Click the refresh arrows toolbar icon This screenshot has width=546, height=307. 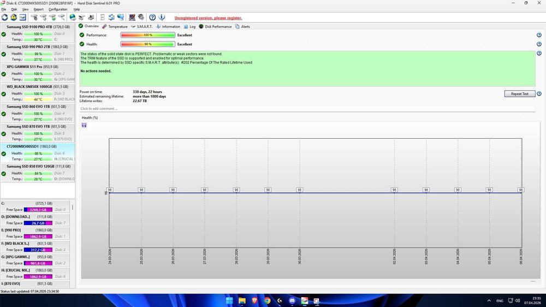point(4,17)
